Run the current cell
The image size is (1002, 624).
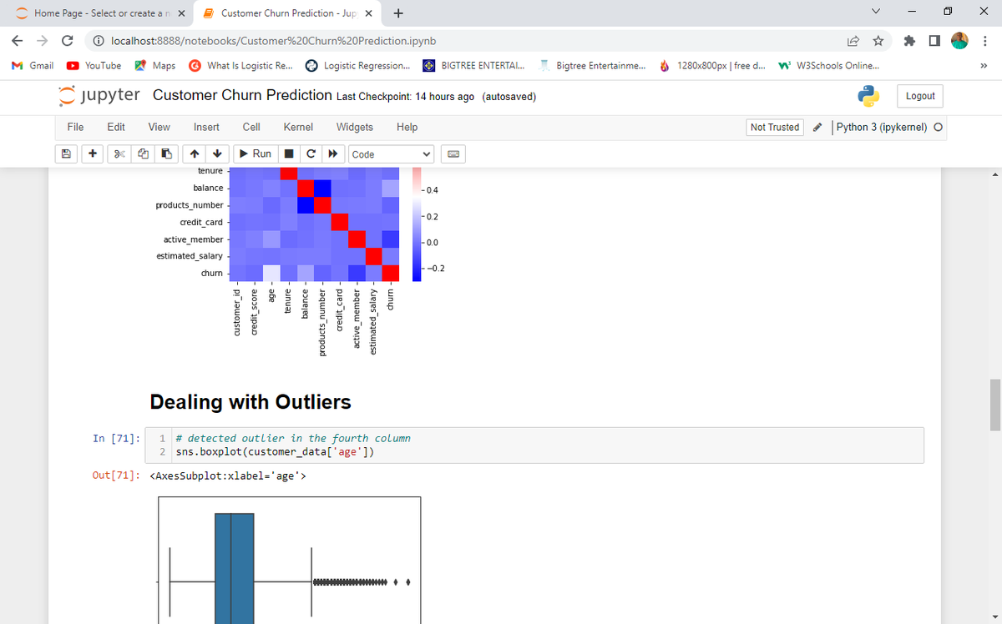(255, 154)
